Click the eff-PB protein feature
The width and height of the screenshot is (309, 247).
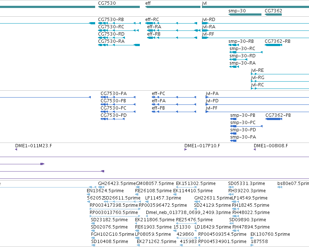(174, 112)
